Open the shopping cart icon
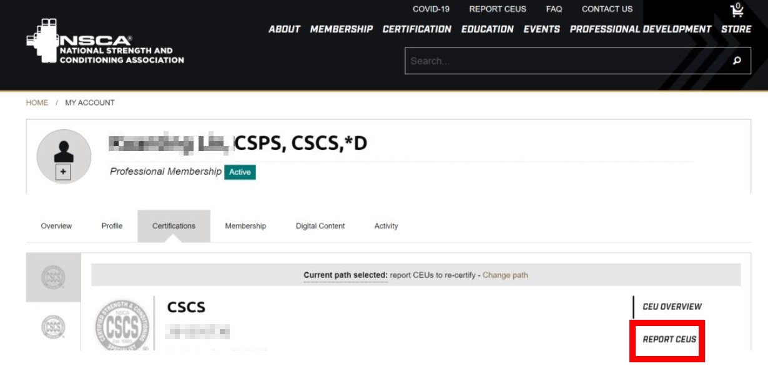 coord(737,9)
